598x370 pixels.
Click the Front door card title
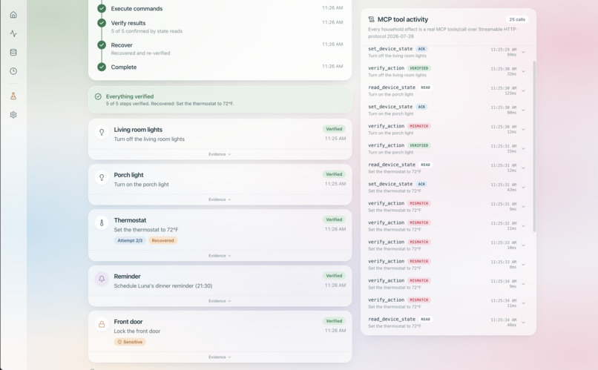click(128, 322)
